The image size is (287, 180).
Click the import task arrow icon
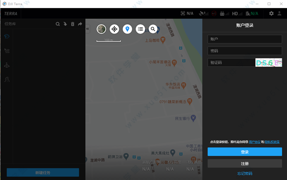(x=65, y=24)
